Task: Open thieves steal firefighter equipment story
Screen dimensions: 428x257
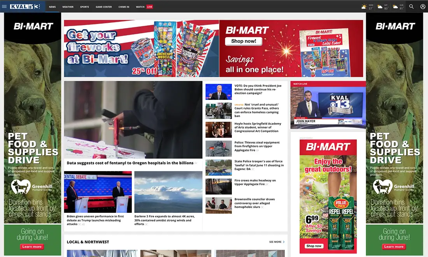Action: [257, 146]
